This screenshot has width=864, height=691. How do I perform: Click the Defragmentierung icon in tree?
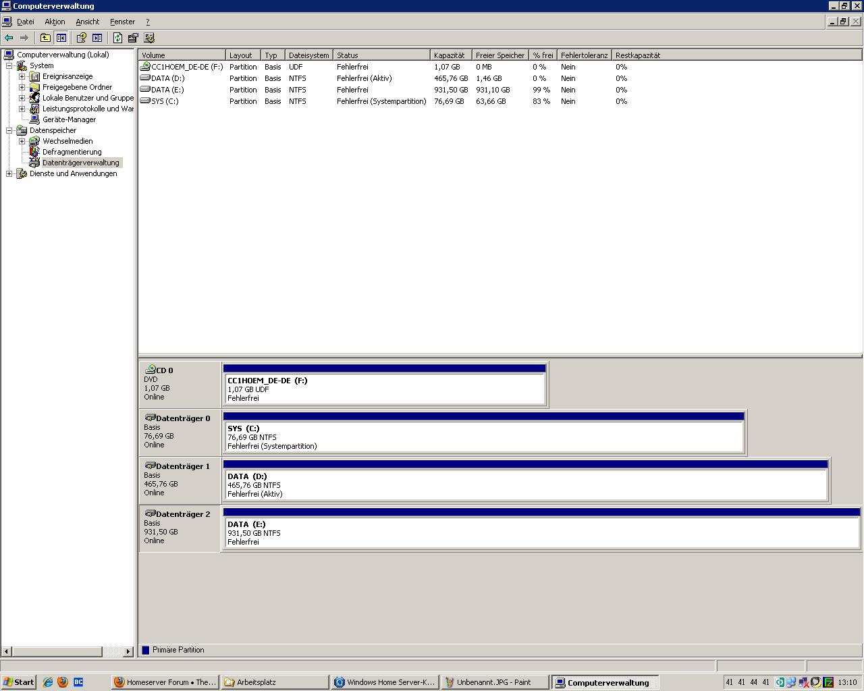(35, 152)
